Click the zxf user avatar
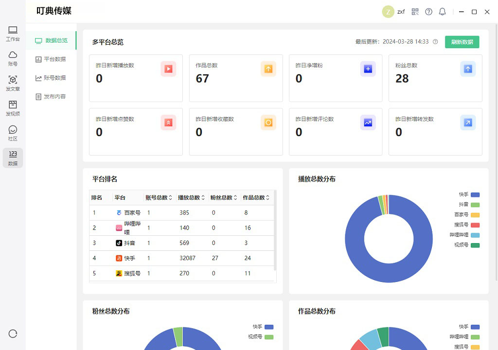The image size is (498, 350). [x=388, y=12]
